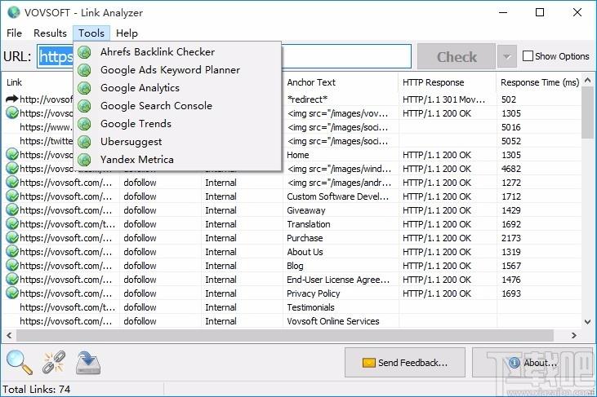The image size is (597, 397).
Task: Select the "Testimonials" anchor text cell
Action: pyautogui.click(x=310, y=307)
